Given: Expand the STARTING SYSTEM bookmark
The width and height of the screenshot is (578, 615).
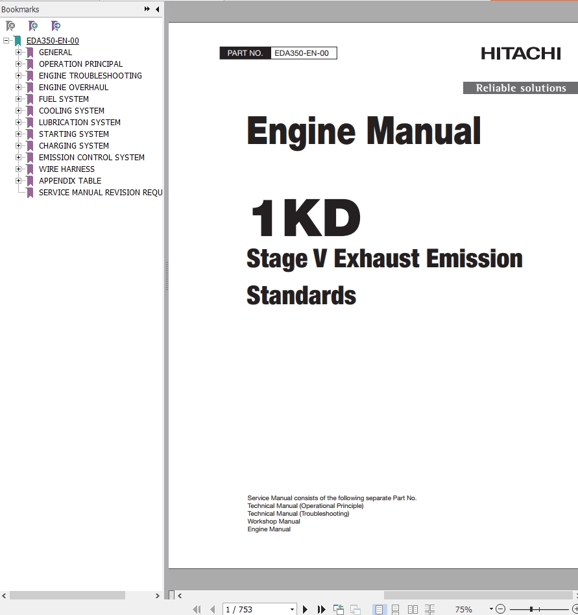Looking at the screenshot, I should pos(18,134).
